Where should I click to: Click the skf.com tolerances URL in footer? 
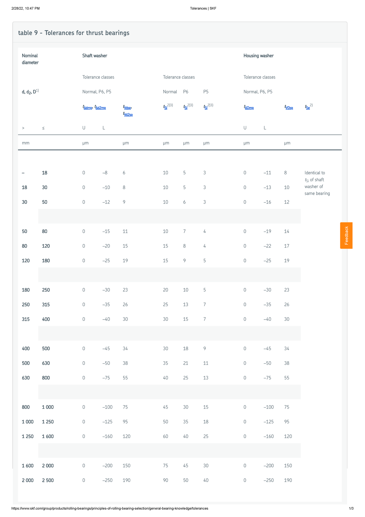coord(110,508)
